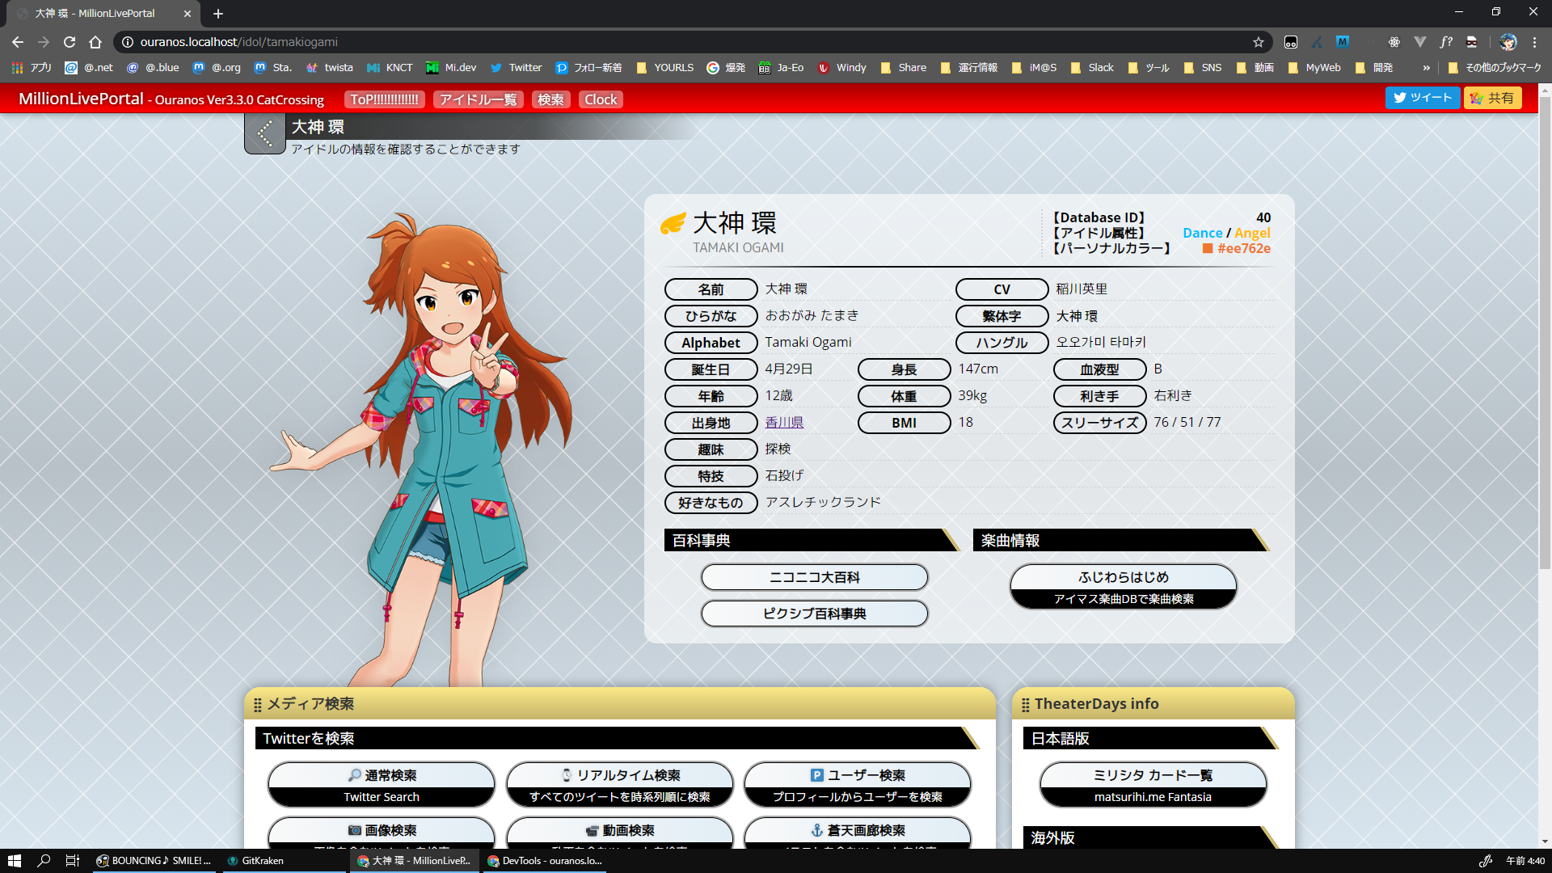Click the browser home icon

pyautogui.click(x=95, y=42)
